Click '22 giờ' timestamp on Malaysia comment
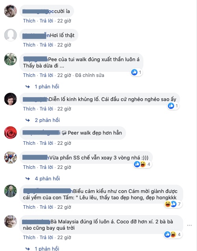 (x=64, y=238)
